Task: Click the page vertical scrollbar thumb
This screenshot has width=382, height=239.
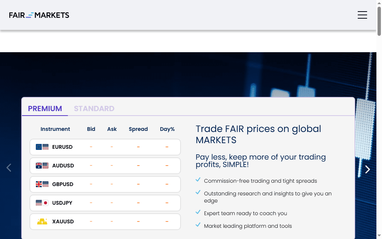Action: click(x=379, y=21)
